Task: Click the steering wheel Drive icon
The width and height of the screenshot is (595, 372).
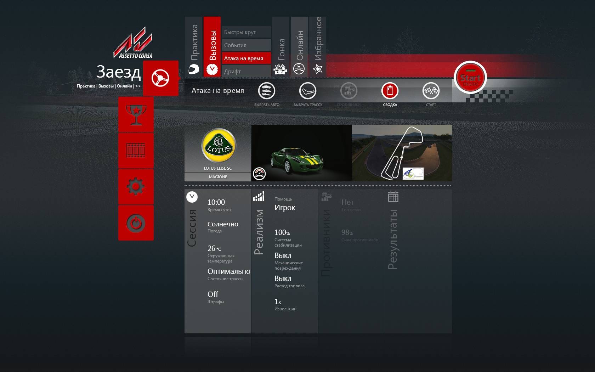Action: [x=160, y=78]
